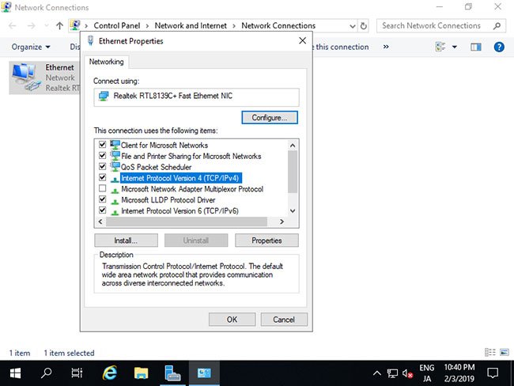Expand view options dropdown arrow
Viewport: 514px width, 386px height.
pyautogui.click(x=455, y=47)
